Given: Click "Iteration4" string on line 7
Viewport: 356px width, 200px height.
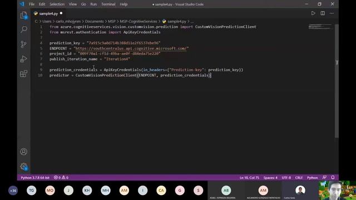Looking at the screenshot, I should (x=117, y=59).
